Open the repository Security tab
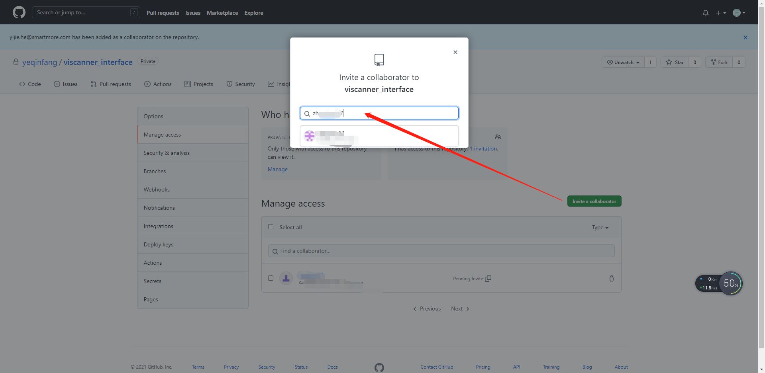 [x=241, y=84]
